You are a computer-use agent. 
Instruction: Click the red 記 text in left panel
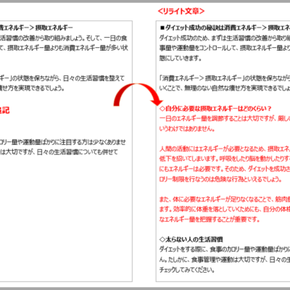(5, 110)
